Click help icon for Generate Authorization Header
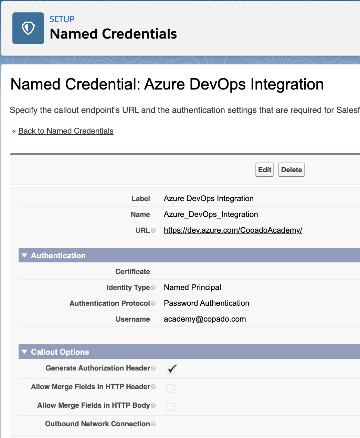This screenshot has height=438, width=360. coord(153,368)
